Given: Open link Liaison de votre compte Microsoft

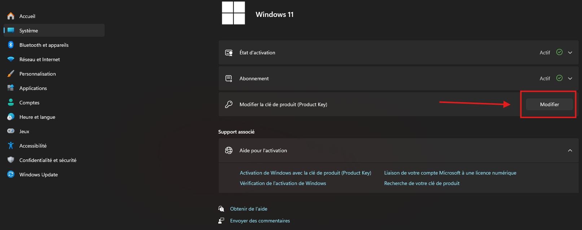Looking at the screenshot, I should coord(450,173).
